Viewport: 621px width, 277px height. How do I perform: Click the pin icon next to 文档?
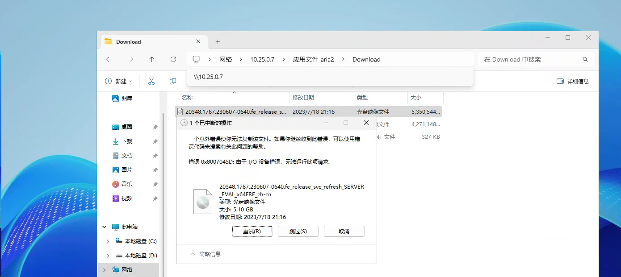(155, 156)
